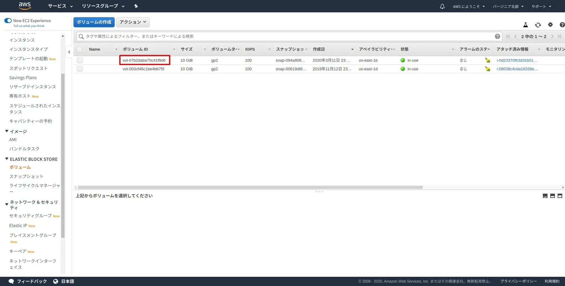Focus the tag and attribute filter field
Viewport: 565px width, 286px height.
point(289,36)
